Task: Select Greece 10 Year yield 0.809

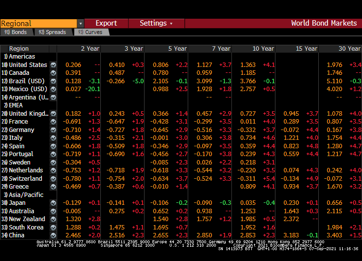Action: point(248,187)
